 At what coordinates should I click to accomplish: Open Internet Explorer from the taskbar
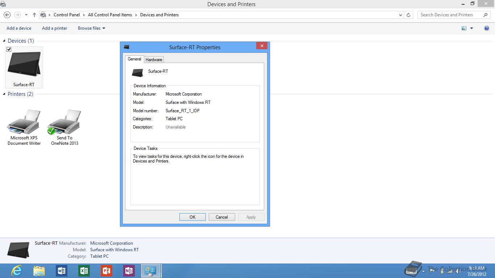pos(17,271)
